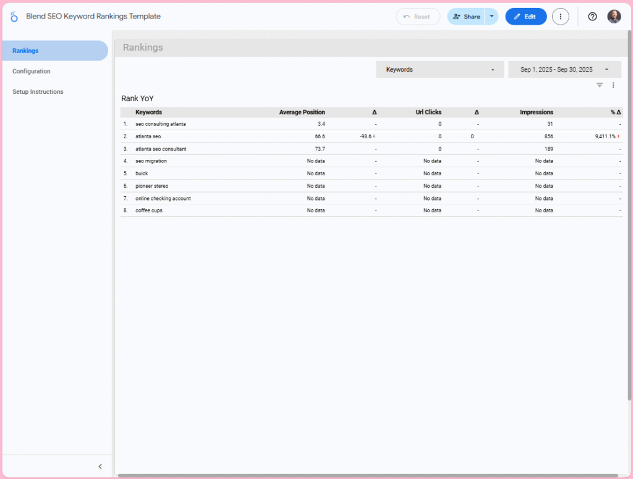Select the keyword row 'atlanta seo'
Viewport: 633px width, 479px height.
click(148, 136)
